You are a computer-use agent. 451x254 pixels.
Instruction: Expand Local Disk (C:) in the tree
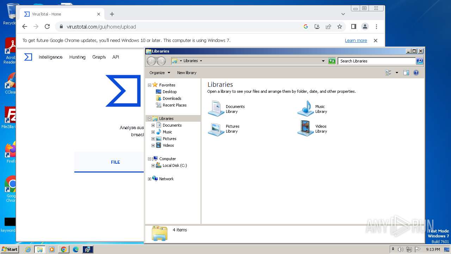pos(153,165)
